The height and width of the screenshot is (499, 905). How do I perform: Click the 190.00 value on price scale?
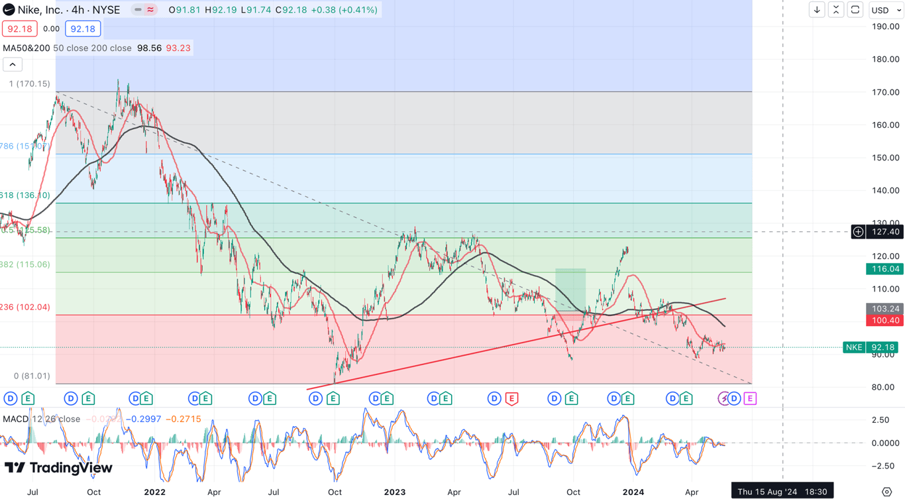coord(886,27)
